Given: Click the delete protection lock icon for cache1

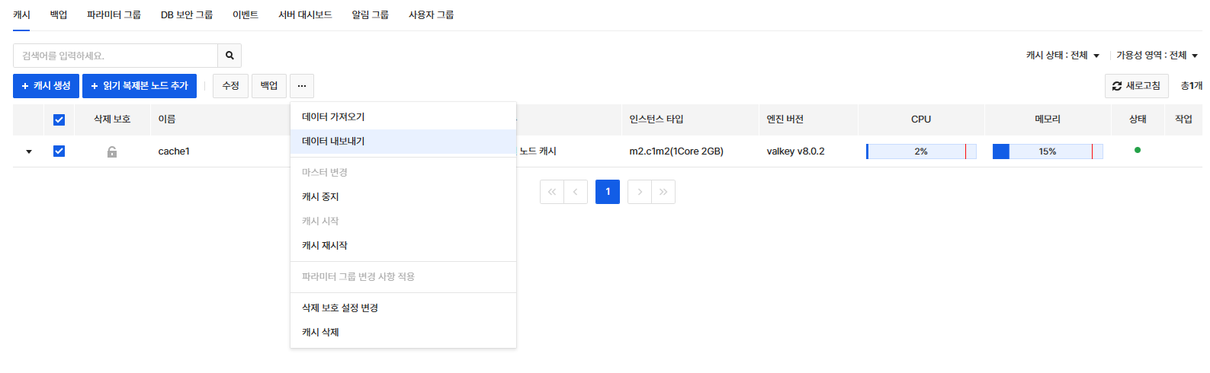Looking at the screenshot, I should pos(112,151).
